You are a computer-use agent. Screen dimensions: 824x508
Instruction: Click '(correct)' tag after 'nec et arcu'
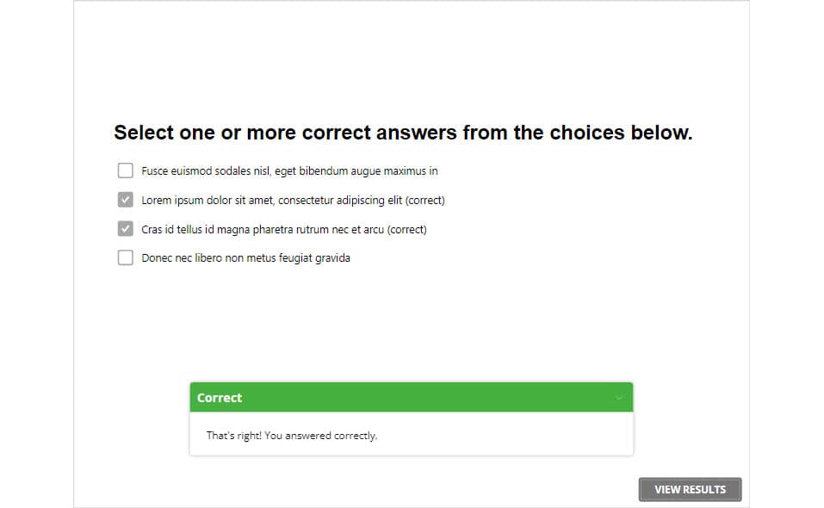(x=406, y=230)
